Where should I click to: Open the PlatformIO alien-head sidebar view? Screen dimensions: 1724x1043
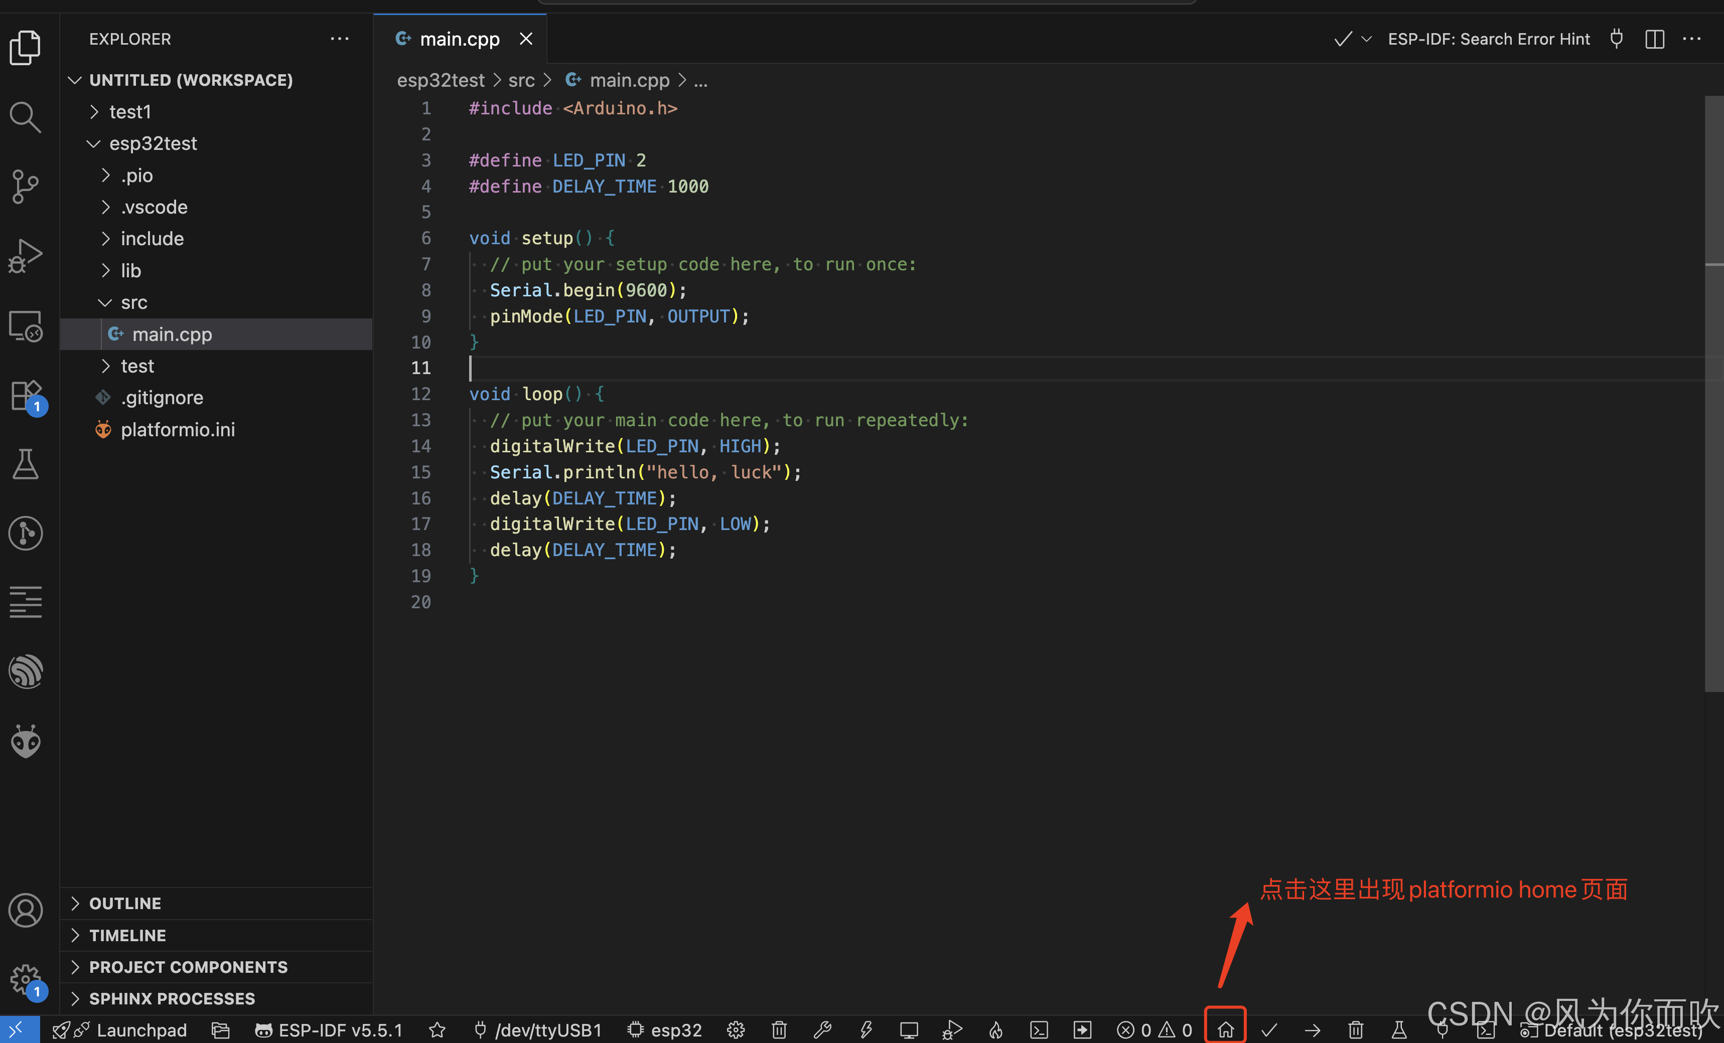coord(26,741)
